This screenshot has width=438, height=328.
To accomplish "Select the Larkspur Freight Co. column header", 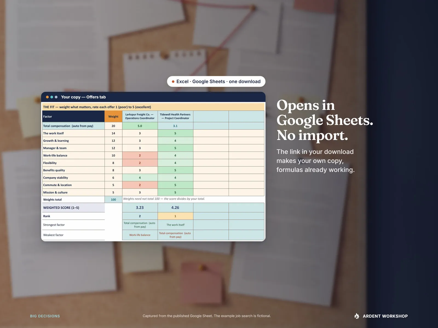I will coord(140,116).
